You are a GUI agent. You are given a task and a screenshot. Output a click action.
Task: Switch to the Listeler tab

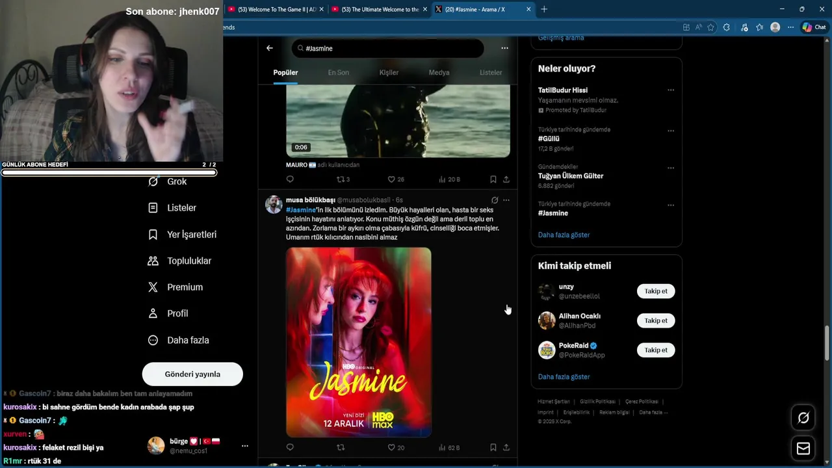click(x=491, y=73)
